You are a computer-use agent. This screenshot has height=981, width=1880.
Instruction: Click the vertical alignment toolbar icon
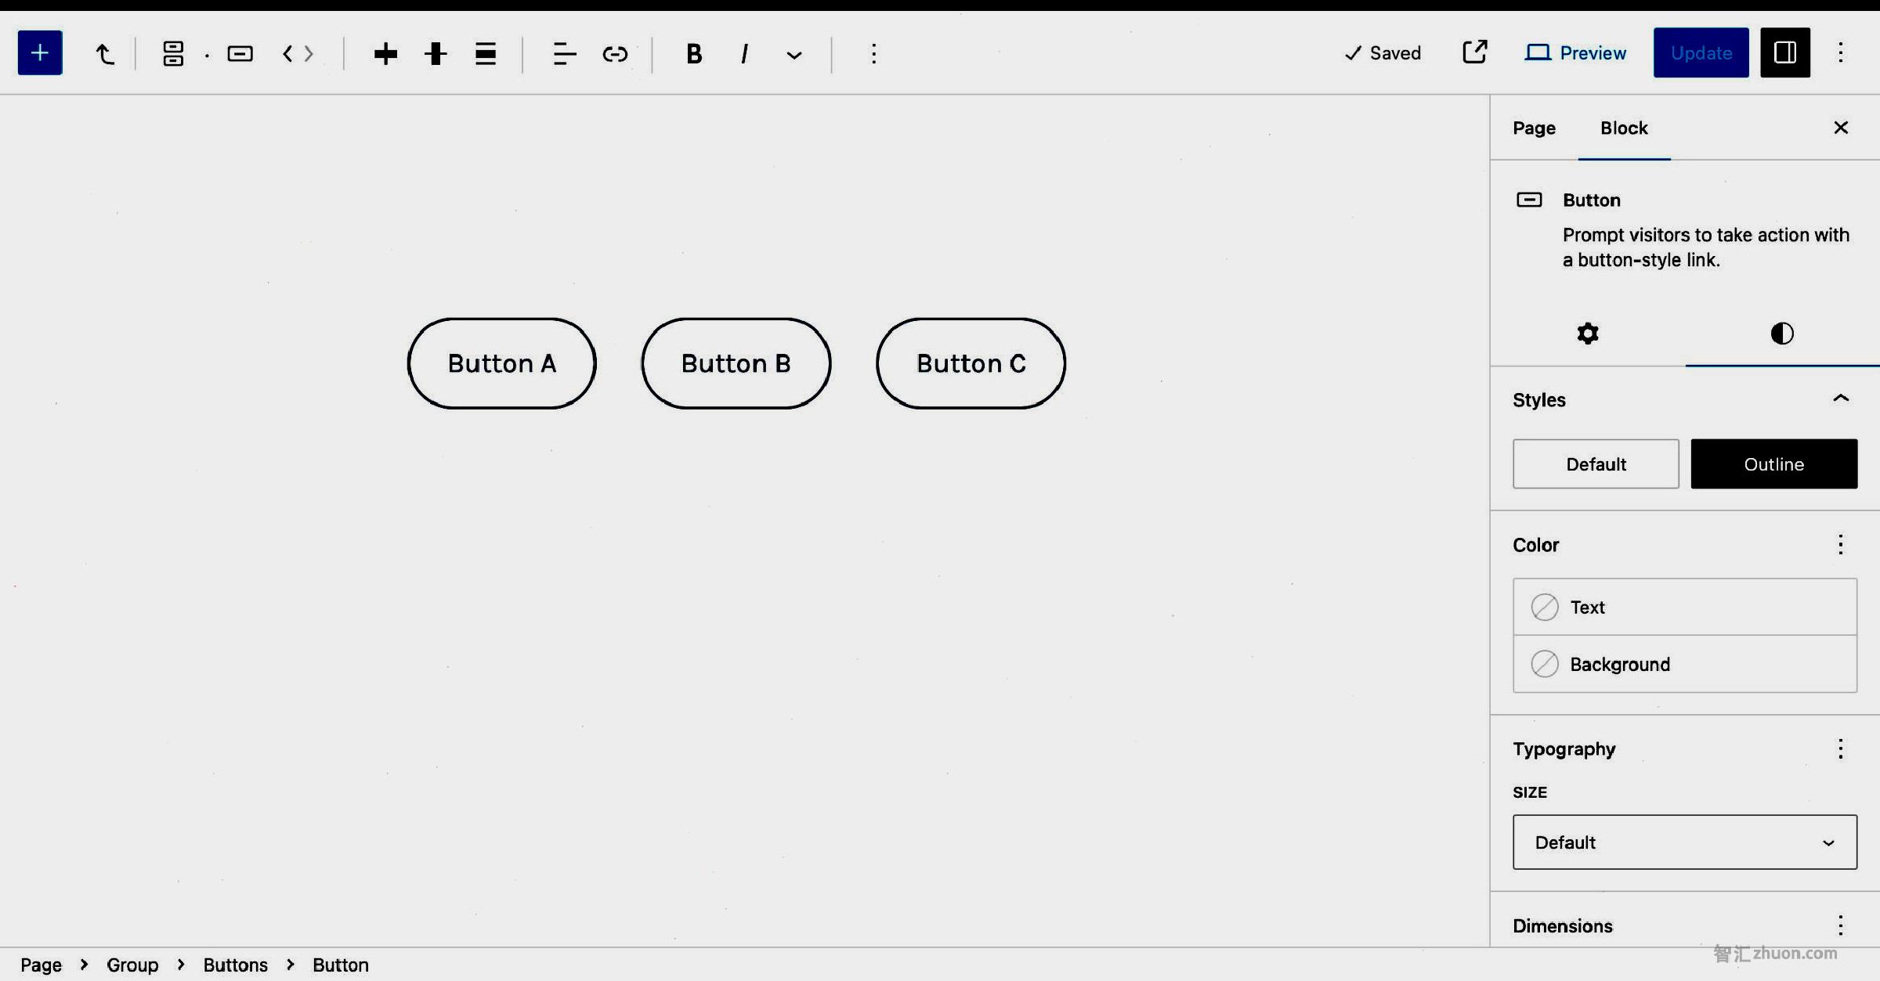pyautogui.click(x=436, y=54)
